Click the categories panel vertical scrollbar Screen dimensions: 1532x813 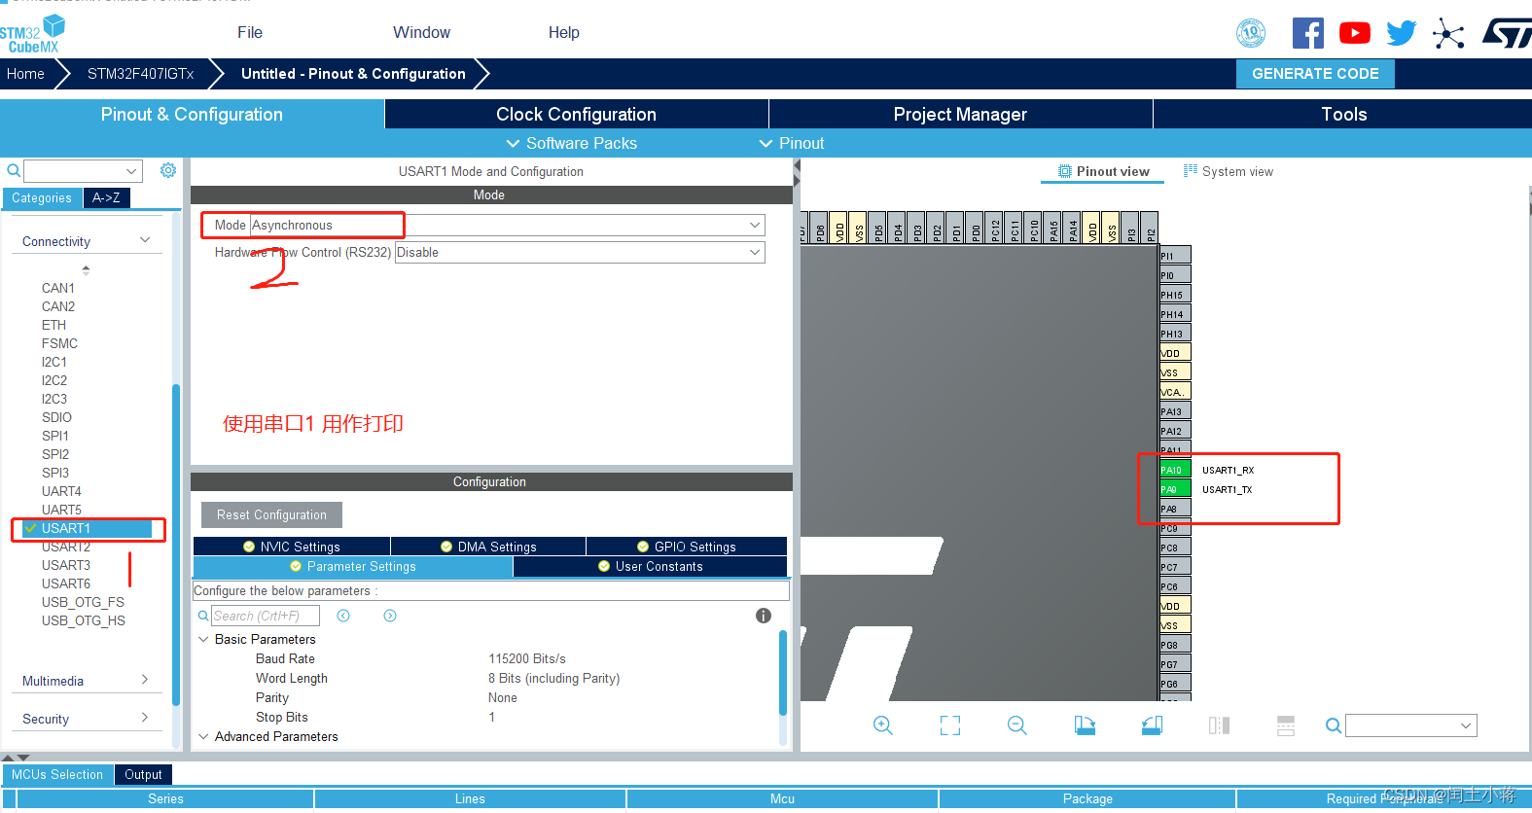coord(176,545)
